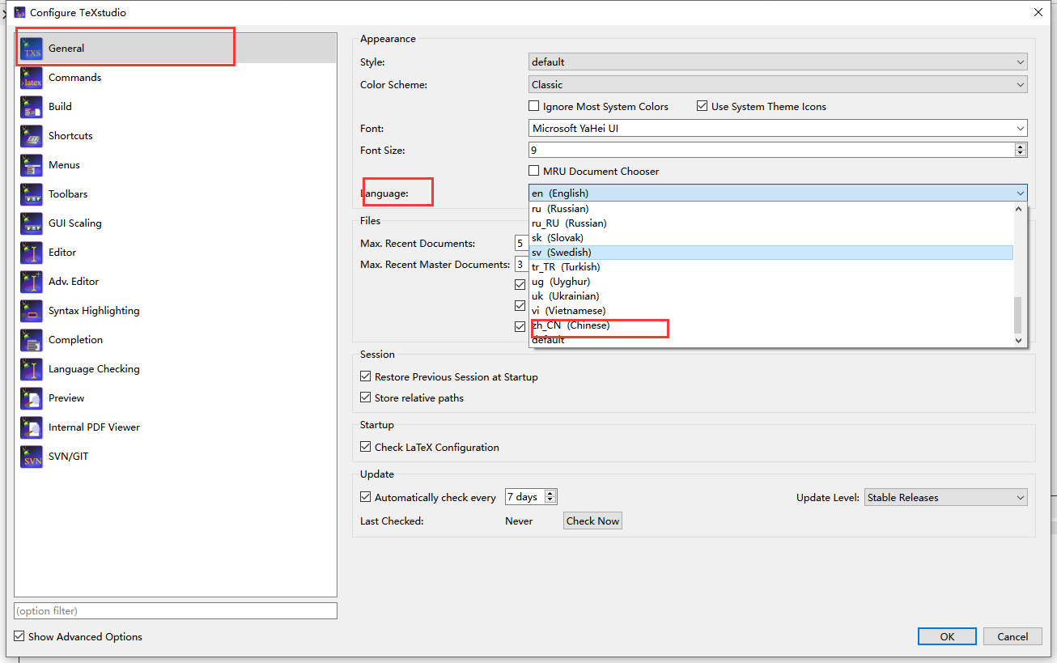The image size is (1057, 663).
Task: Choose default language entry
Action: tap(771, 340)
